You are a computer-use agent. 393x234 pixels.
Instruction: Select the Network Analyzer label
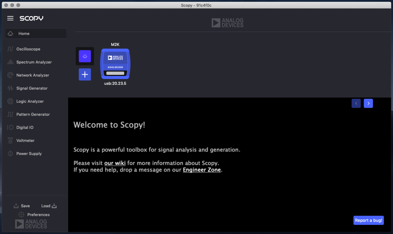33,75
